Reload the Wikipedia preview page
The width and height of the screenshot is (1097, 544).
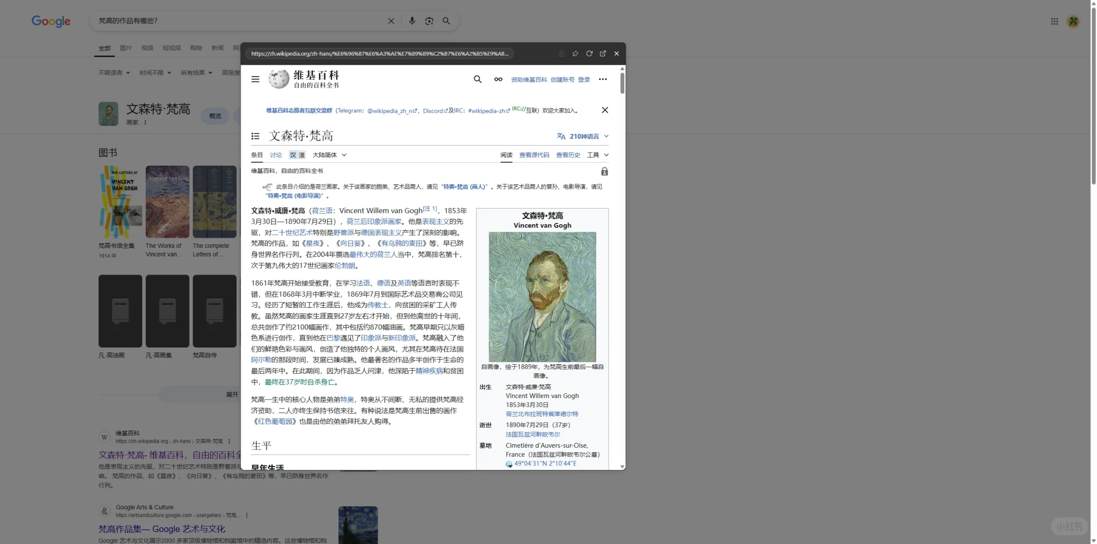coord(589,53)
